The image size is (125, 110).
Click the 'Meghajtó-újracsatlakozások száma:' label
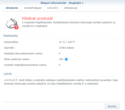tap(23, 54)
